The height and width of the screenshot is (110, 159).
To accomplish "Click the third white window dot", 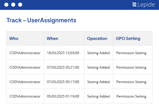I will (20, 5).
